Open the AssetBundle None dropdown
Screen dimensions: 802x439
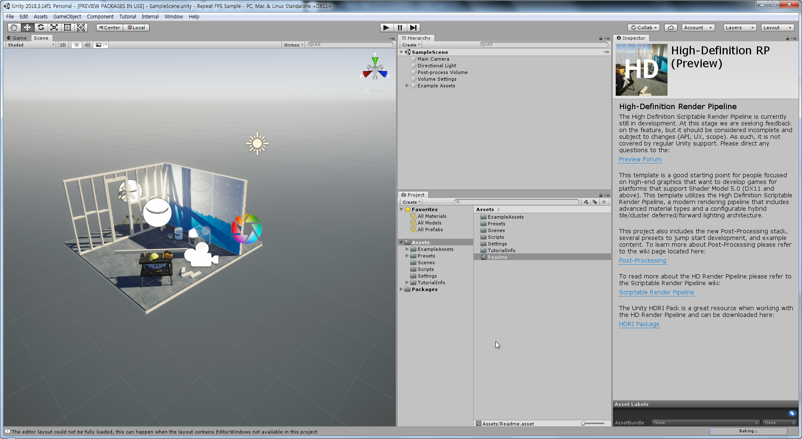[706, 423]
